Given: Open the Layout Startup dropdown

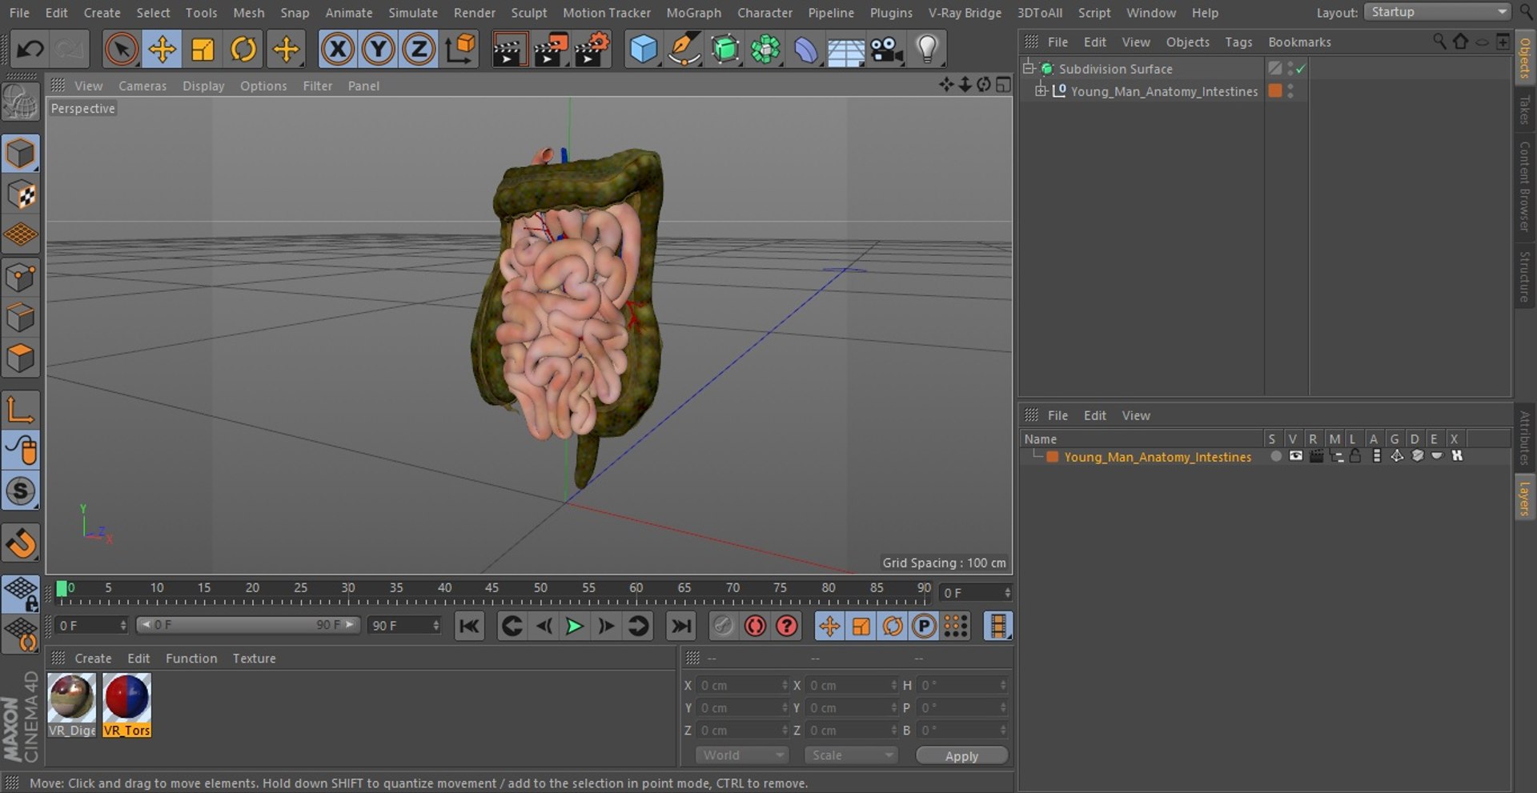Looking at the screenshot, I should (1437, 12).
